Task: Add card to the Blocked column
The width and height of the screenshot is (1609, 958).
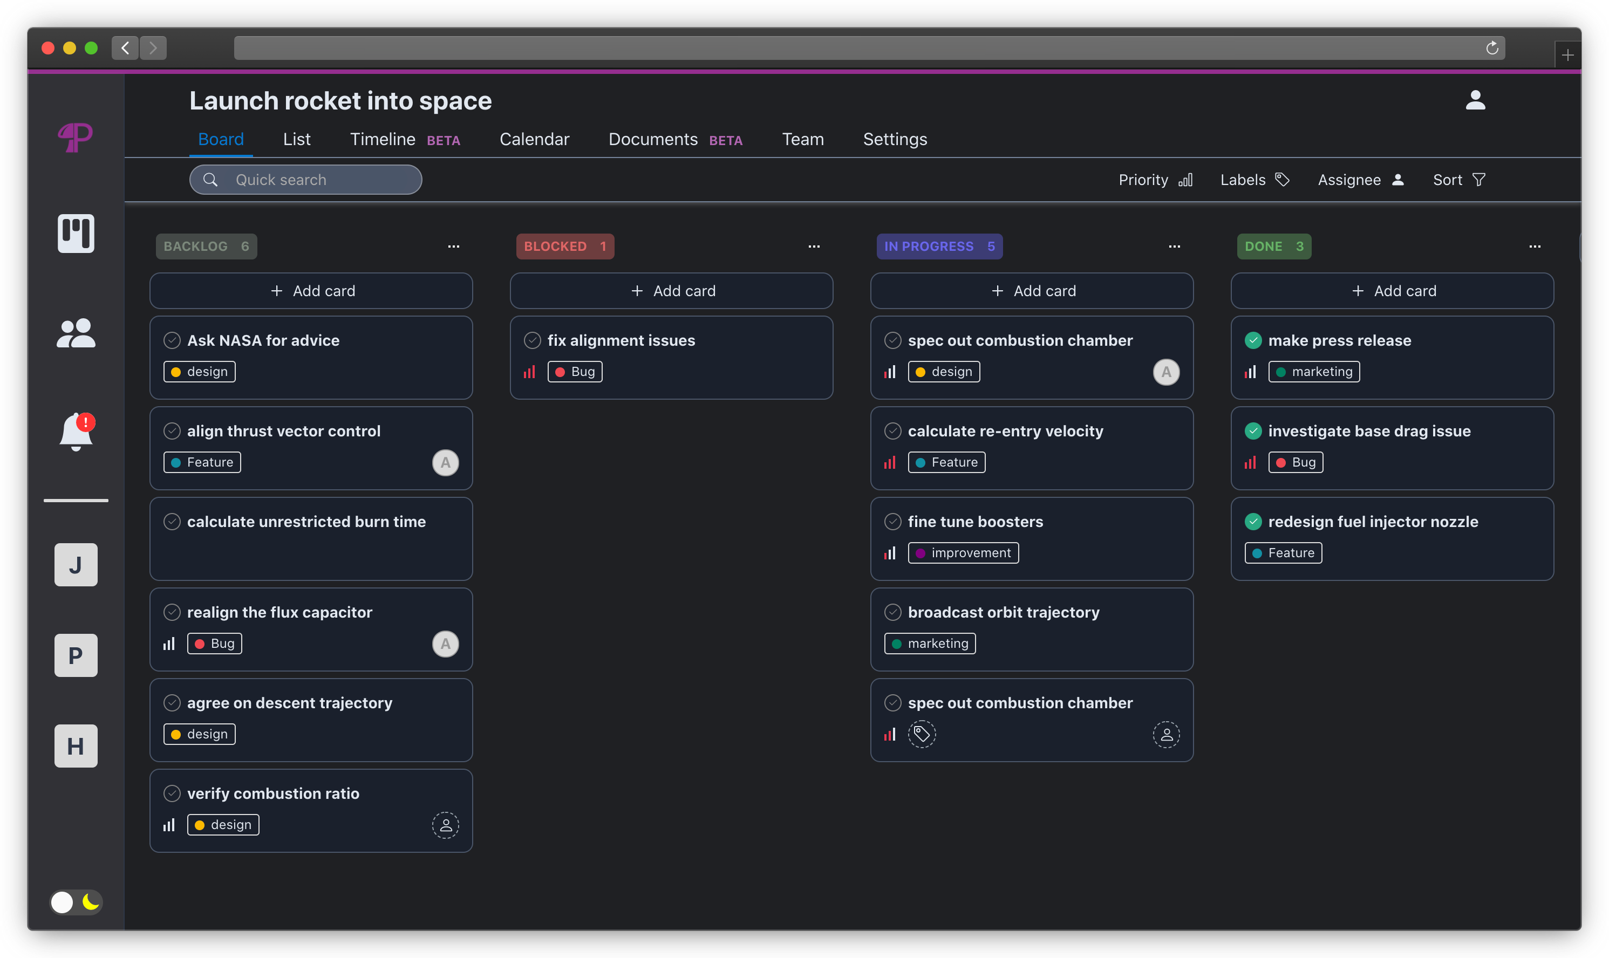Action: coord(671,291)
